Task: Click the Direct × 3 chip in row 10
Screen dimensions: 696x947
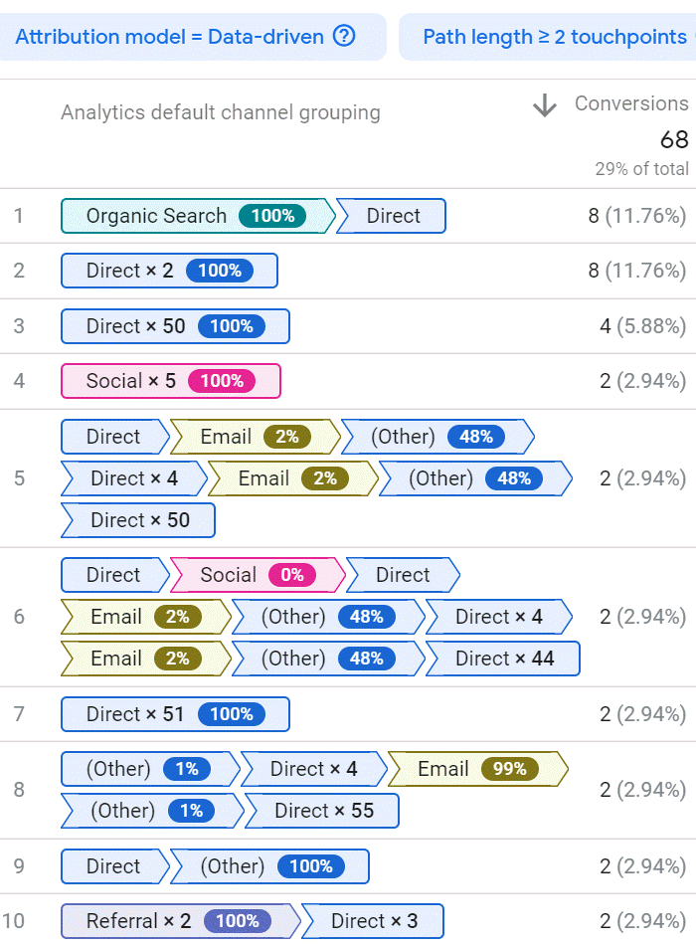Action: point(374,921)
